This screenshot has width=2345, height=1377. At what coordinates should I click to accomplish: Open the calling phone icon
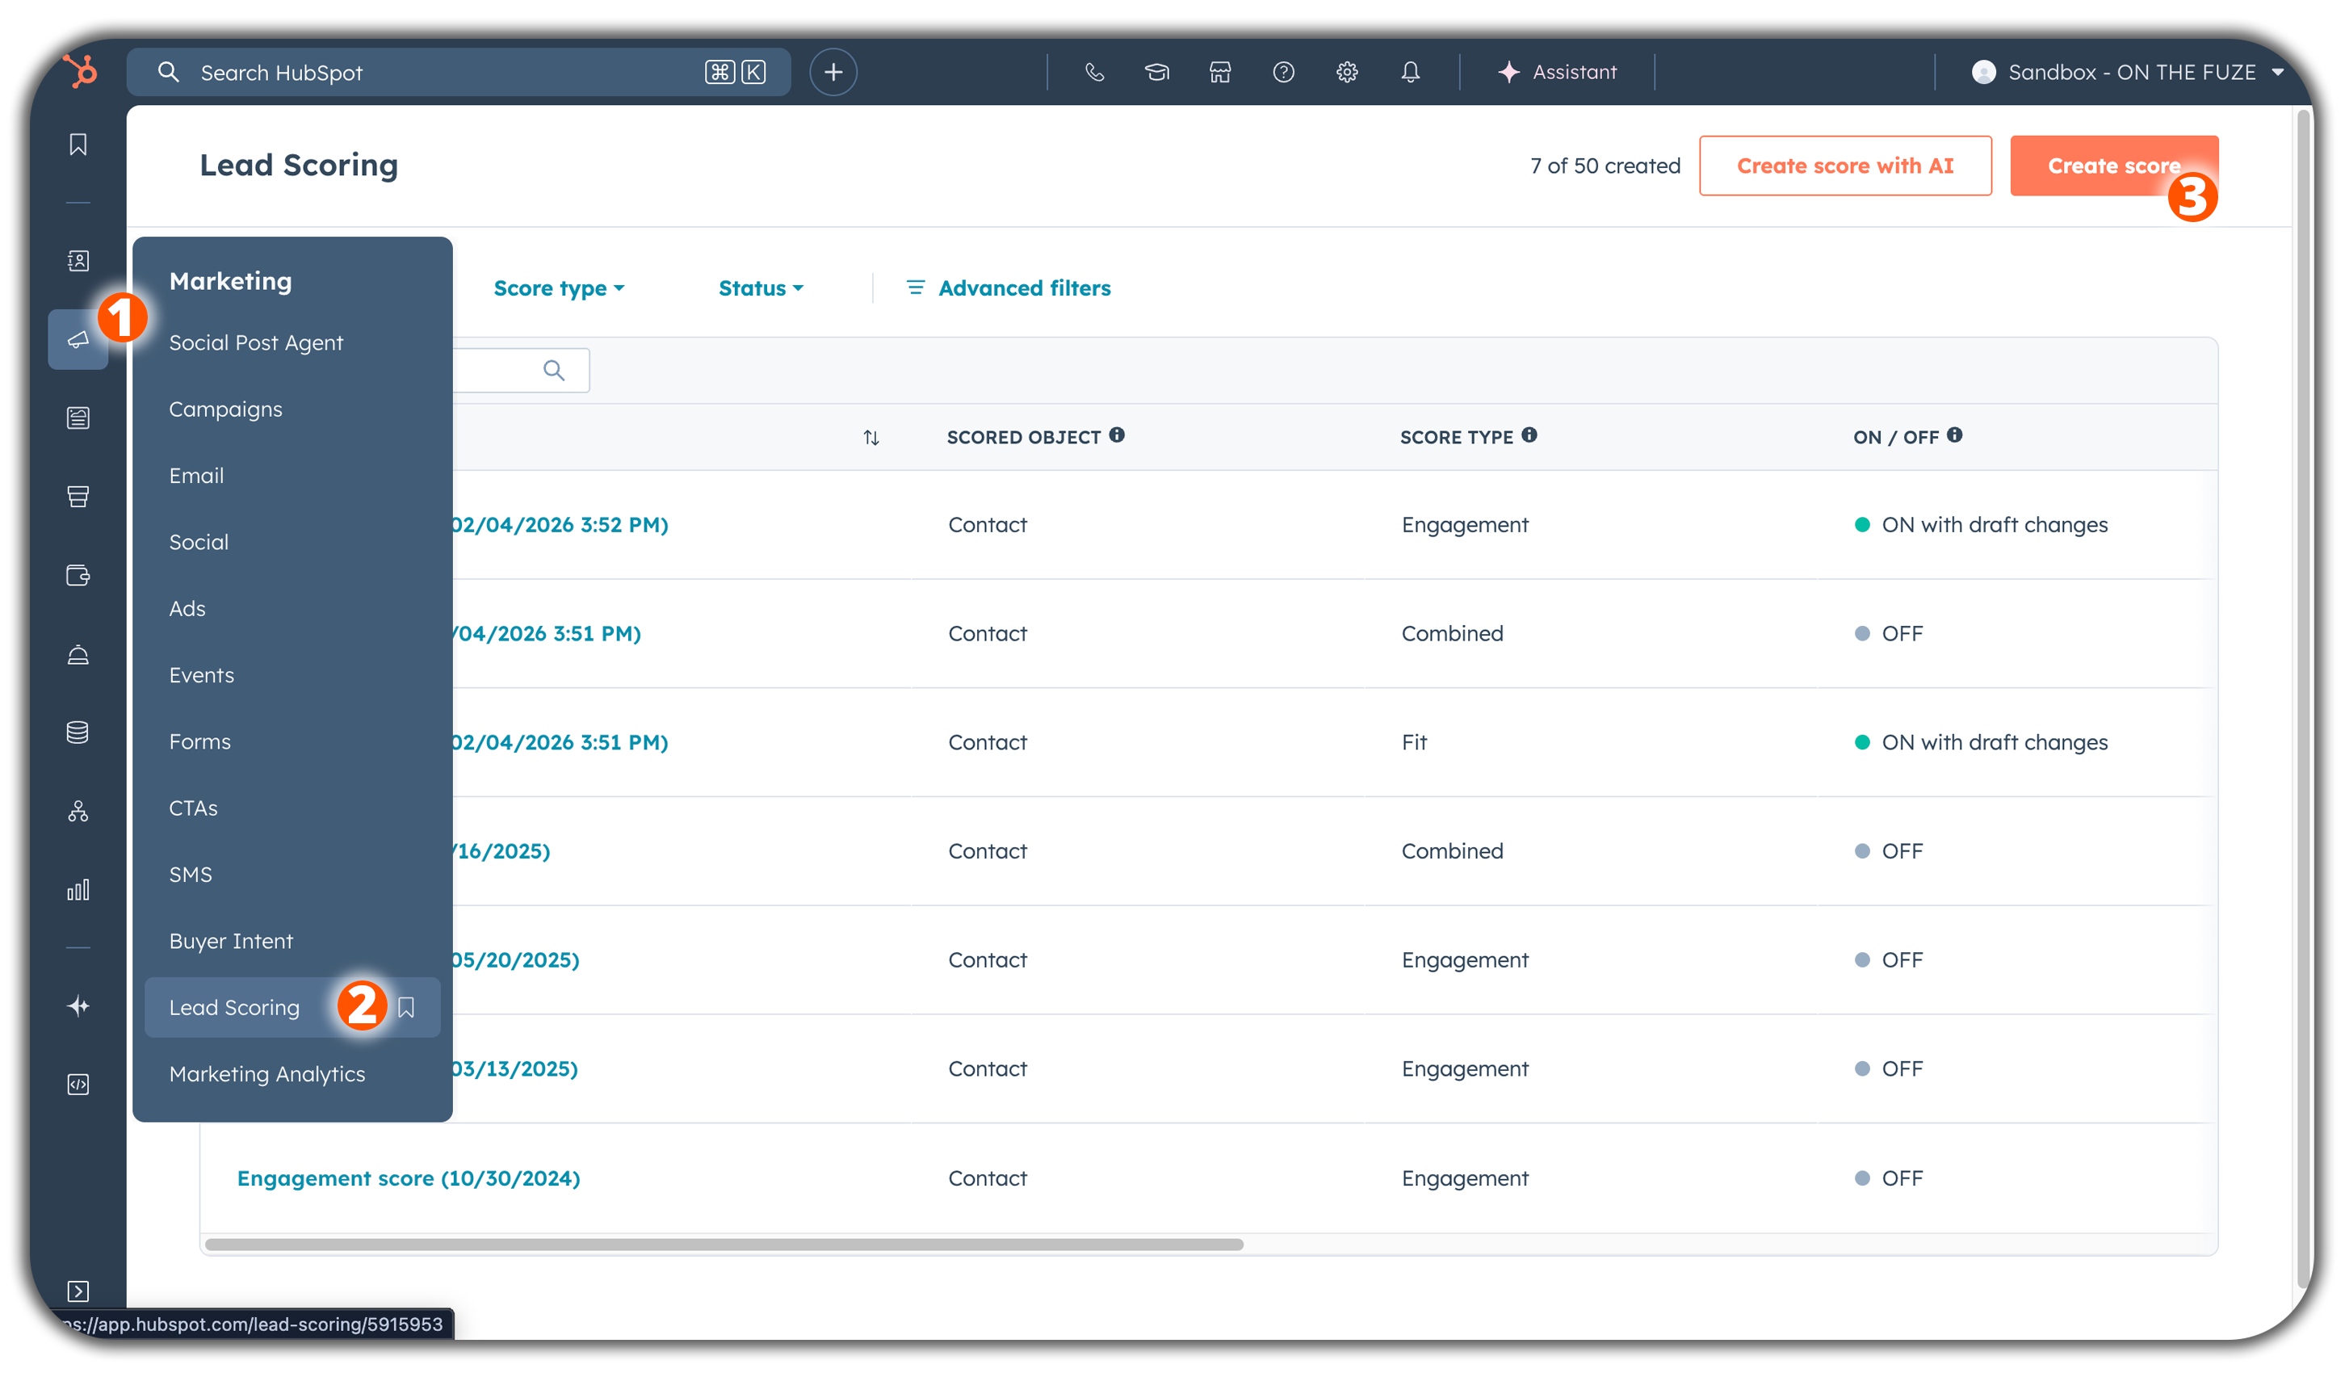(x=1094, y=72)
